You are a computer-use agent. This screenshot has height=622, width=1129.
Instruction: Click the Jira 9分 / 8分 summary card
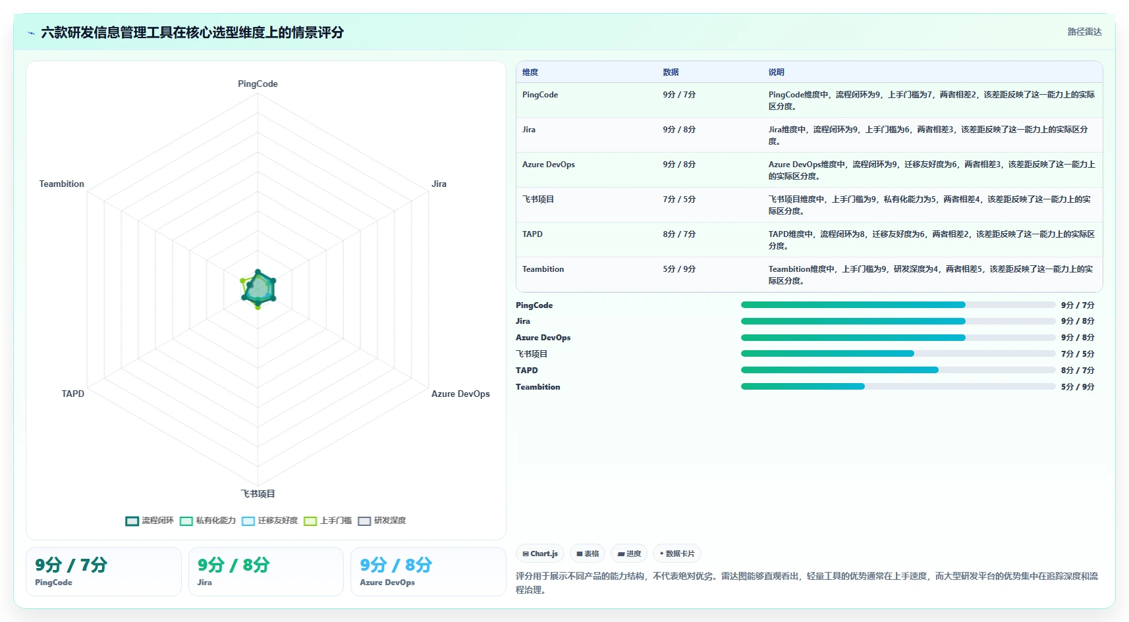coord(266,571)
